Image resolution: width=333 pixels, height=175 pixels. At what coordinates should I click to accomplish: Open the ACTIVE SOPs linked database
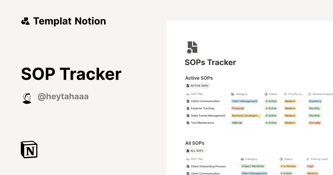(197, 86)
